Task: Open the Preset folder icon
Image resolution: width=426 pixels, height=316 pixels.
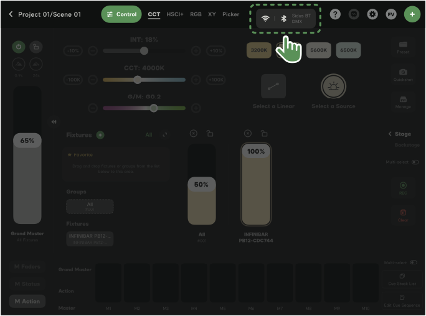Action: click(403, 47)
